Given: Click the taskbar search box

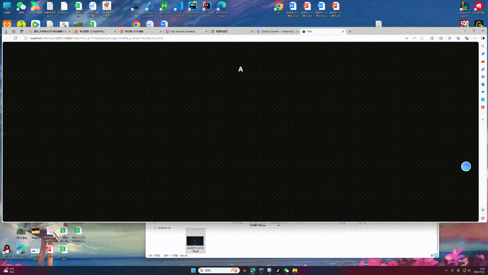Looking at the screenshot, I should [219, 270].
